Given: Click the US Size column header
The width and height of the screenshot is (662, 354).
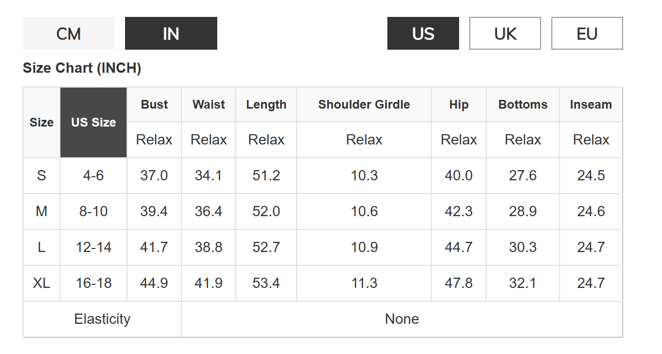Looking at the screenshot, I should click(93, 122).
